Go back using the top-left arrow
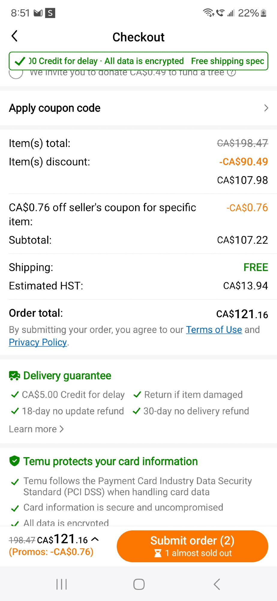Screen dimensions: 277x601 coord(14,36)
